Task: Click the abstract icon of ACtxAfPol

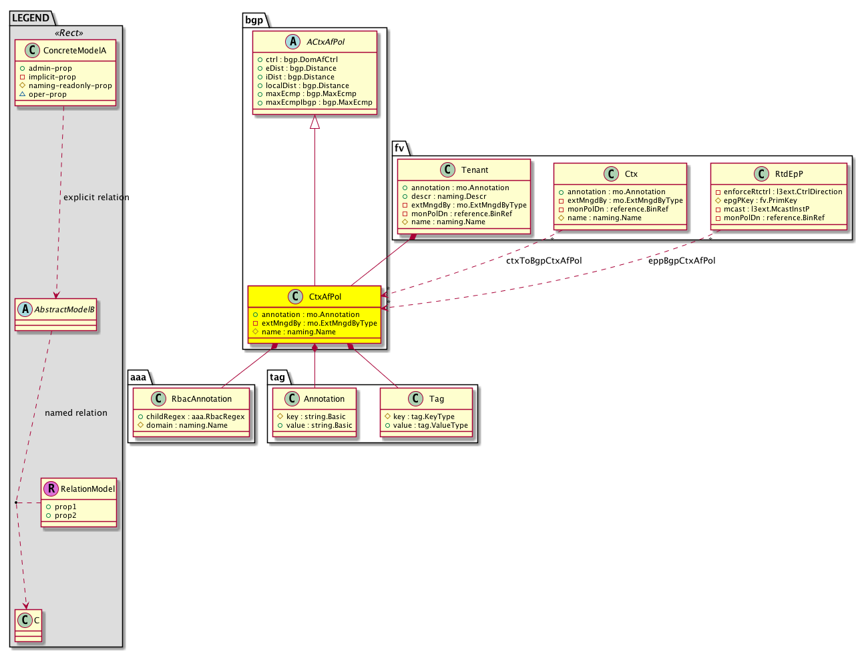Action: point(293,42)
